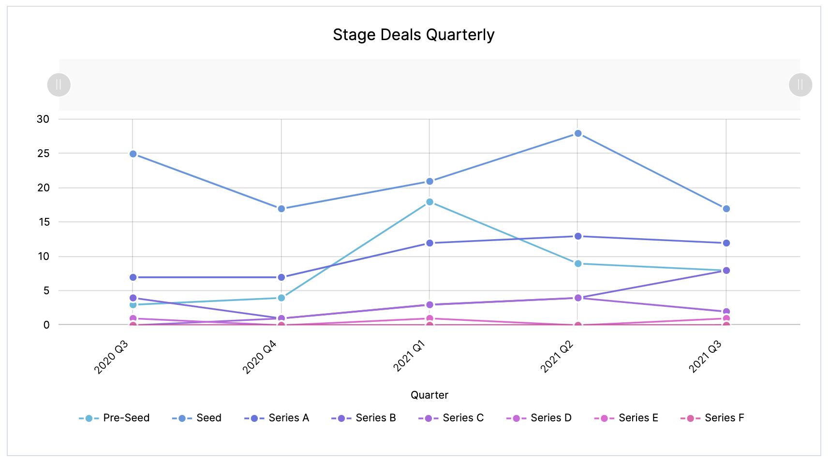Click the Quarter axis title
This screenshot has width=829, height=460.
coord(429,395)
